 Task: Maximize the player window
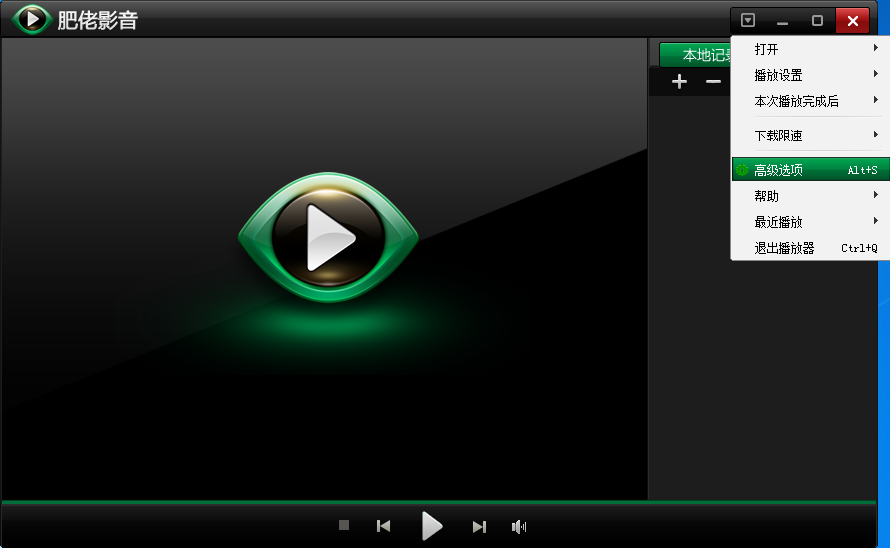pos(817,21)
